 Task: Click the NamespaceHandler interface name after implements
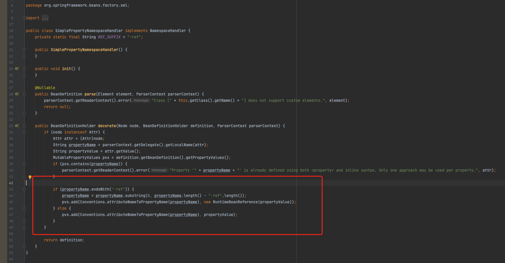[x=168, y=31]
